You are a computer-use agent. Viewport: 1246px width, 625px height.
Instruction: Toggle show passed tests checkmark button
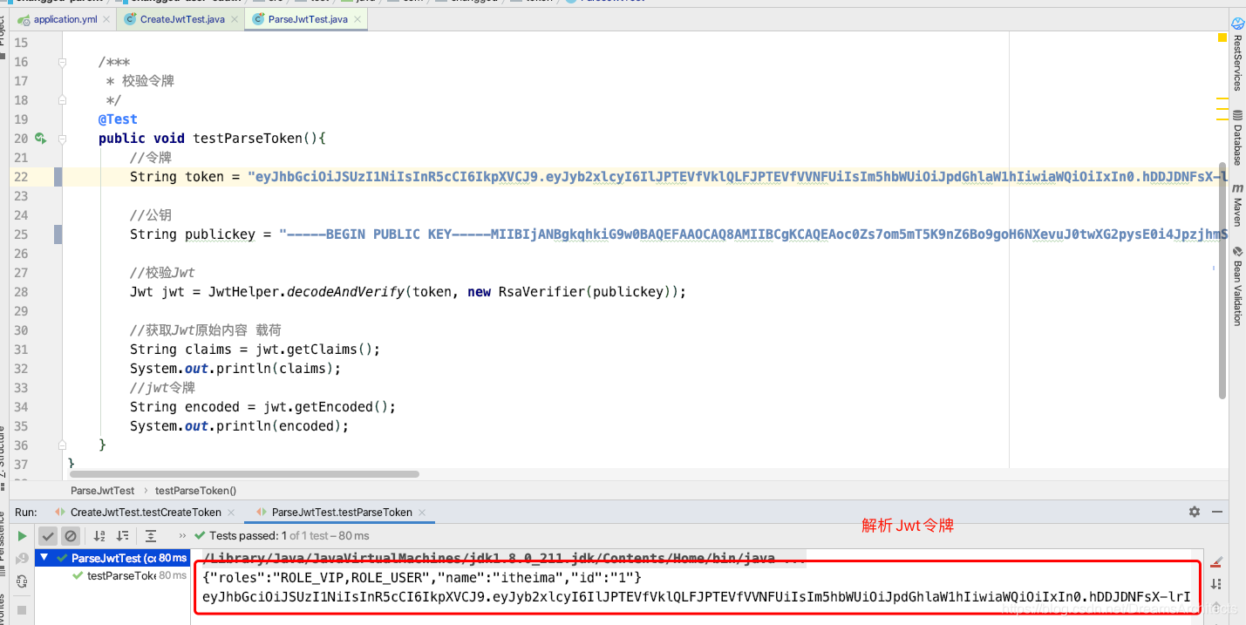48,536
